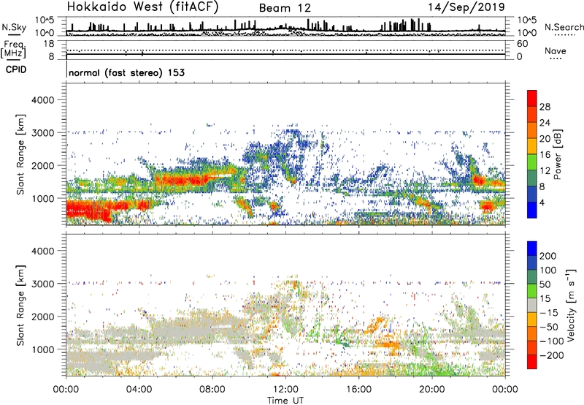Click the power panel 'Slant Range [km]' label
The height and width of the screenshot is (405, 584).
(x=20, y=154)
